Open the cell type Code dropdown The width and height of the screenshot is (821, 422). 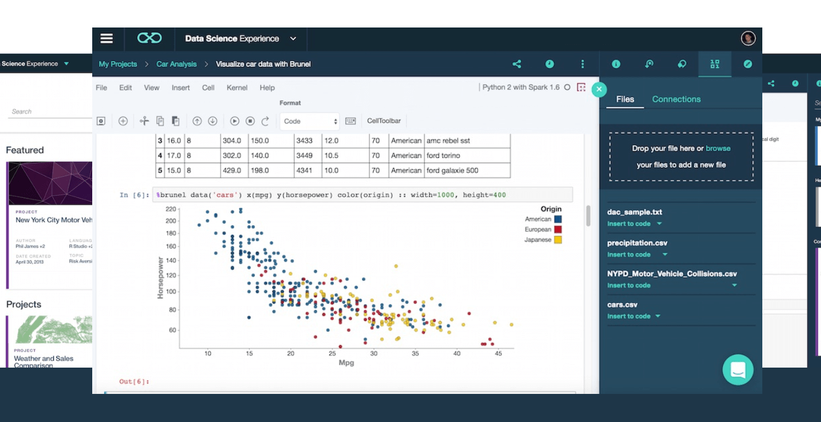[310, 121]
